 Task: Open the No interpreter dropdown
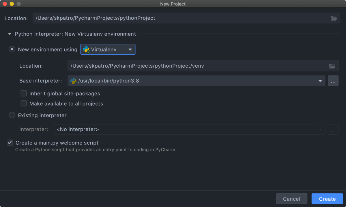coord(189,130)
